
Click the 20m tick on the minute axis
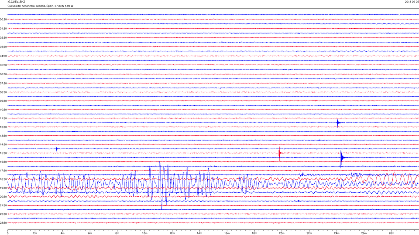pos(282,233)
